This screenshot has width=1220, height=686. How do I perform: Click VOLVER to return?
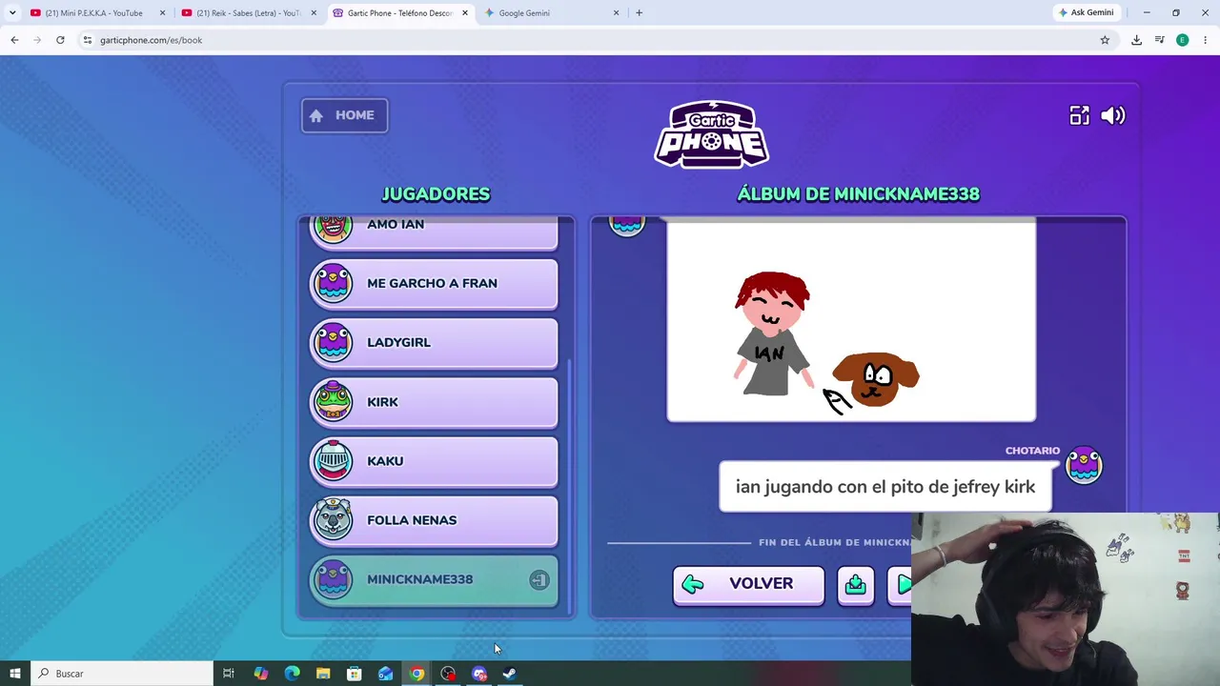[x=748, y=584]
